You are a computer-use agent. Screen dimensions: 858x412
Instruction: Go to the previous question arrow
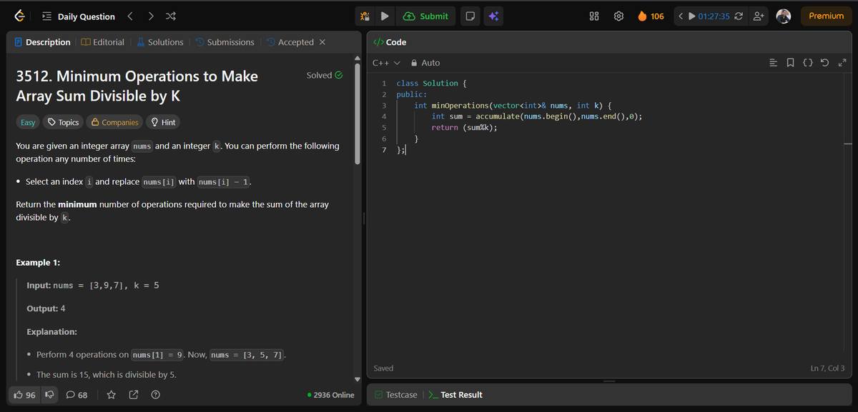pyautogui.click(x=130, y=16)
